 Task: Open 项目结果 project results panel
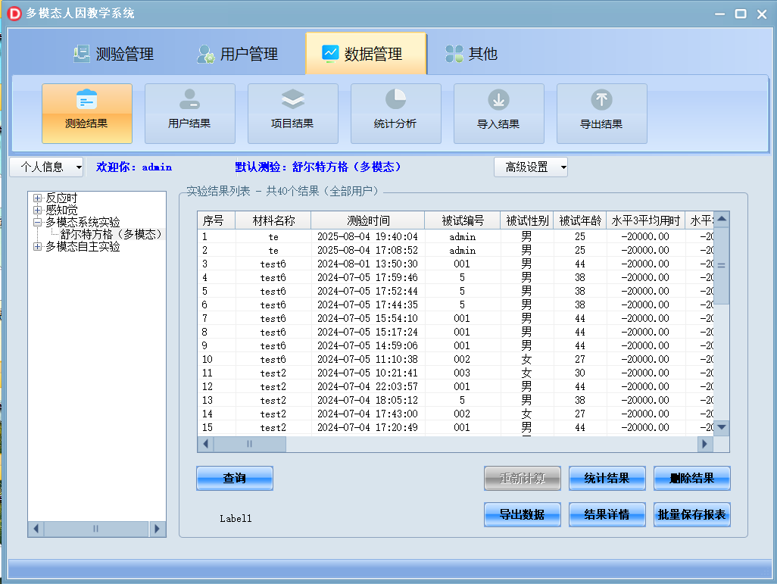[x=292, y=112]
